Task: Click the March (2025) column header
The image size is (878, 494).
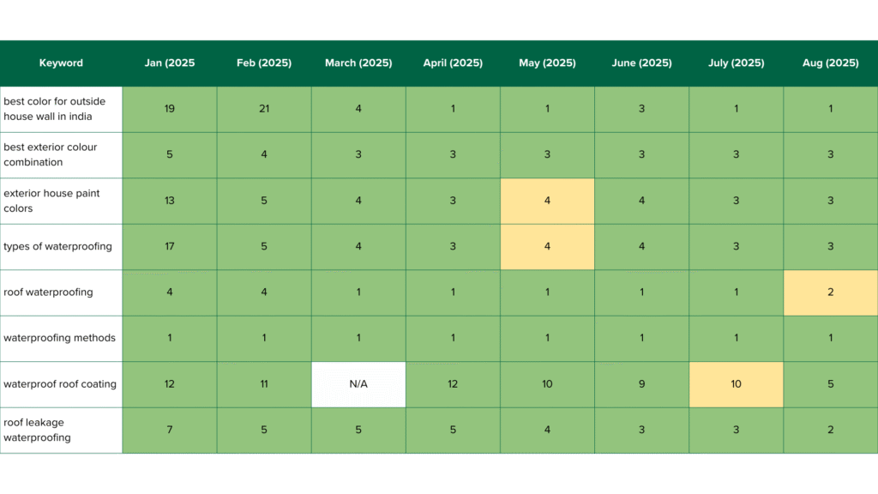Action: pos(358,63)
